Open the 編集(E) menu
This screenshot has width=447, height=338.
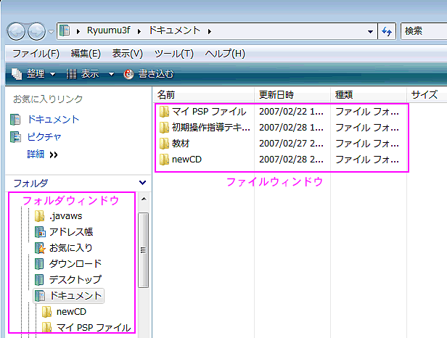86,54
